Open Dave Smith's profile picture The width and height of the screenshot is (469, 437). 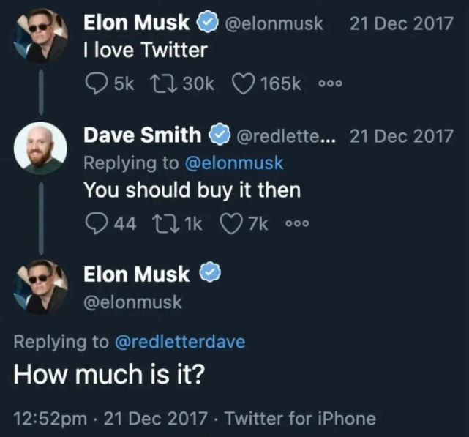click(41, 148)
